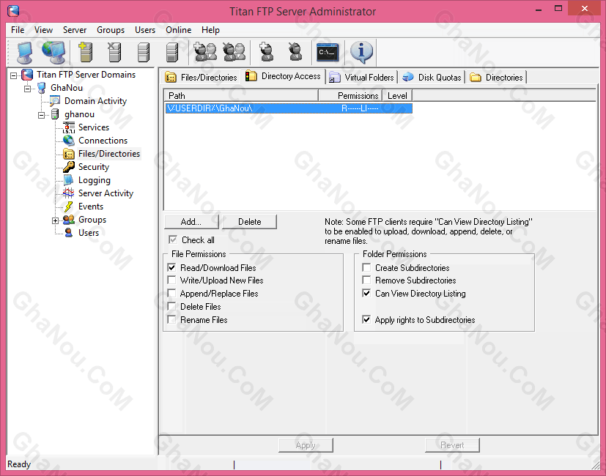
Task: Enable Create Subdirectories permission
Action: click(x=366, y=267)
